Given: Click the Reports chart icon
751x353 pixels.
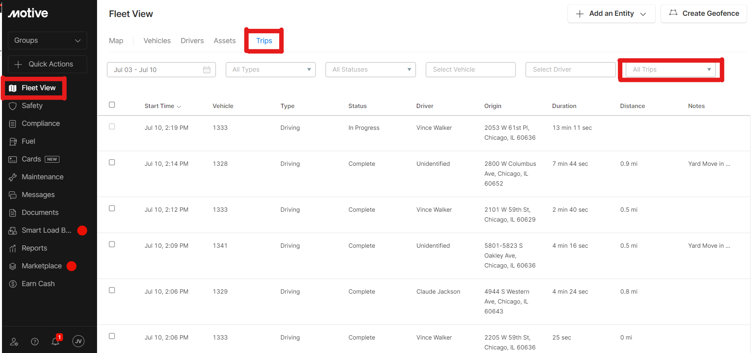Looking at the screenshot, I should pyautogui.click(x=13, y=249).
